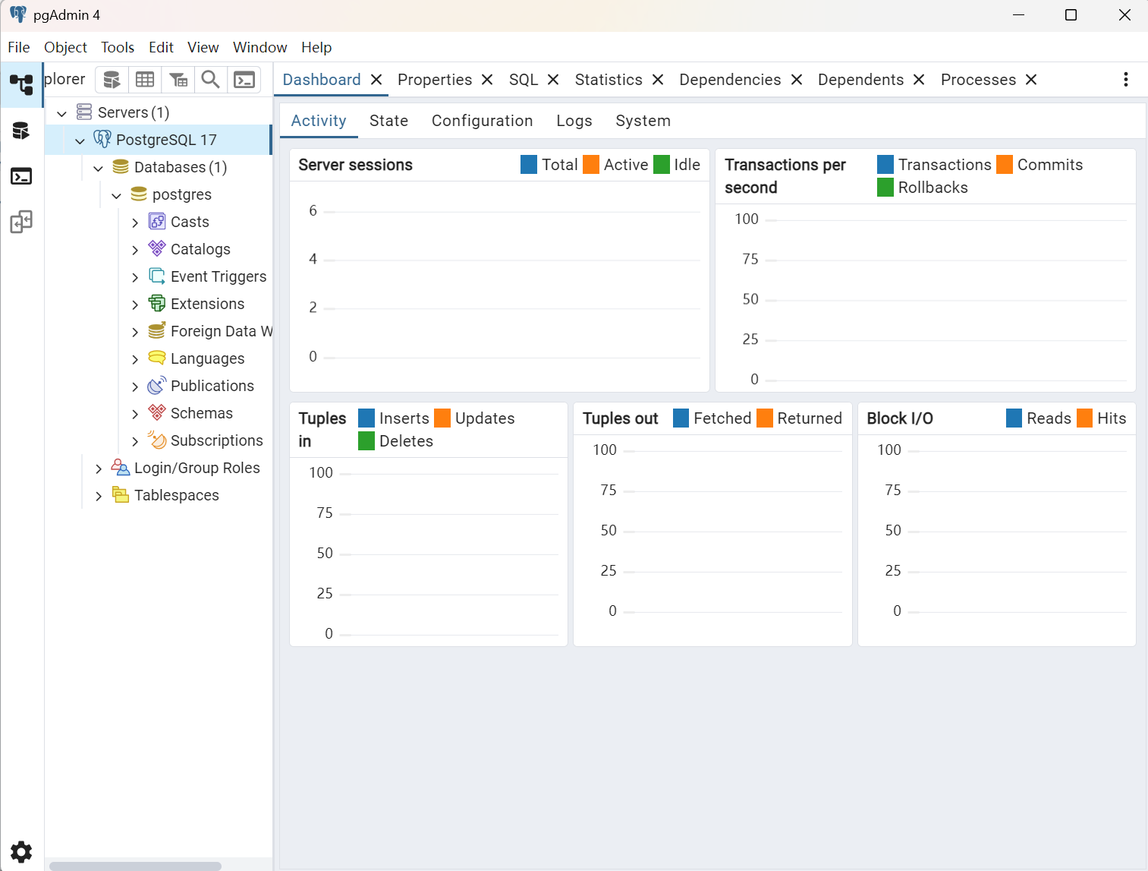Click the Tablespaces folder icon
The width and height of the screenshot is (1148, 871).
point(121,494)
